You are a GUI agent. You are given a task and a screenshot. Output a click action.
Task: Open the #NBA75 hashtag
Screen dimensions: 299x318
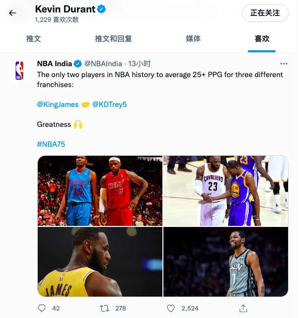[51, 144]
